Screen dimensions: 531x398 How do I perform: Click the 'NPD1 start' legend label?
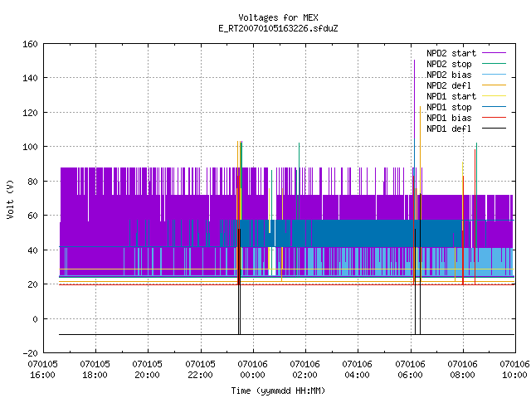451,96
